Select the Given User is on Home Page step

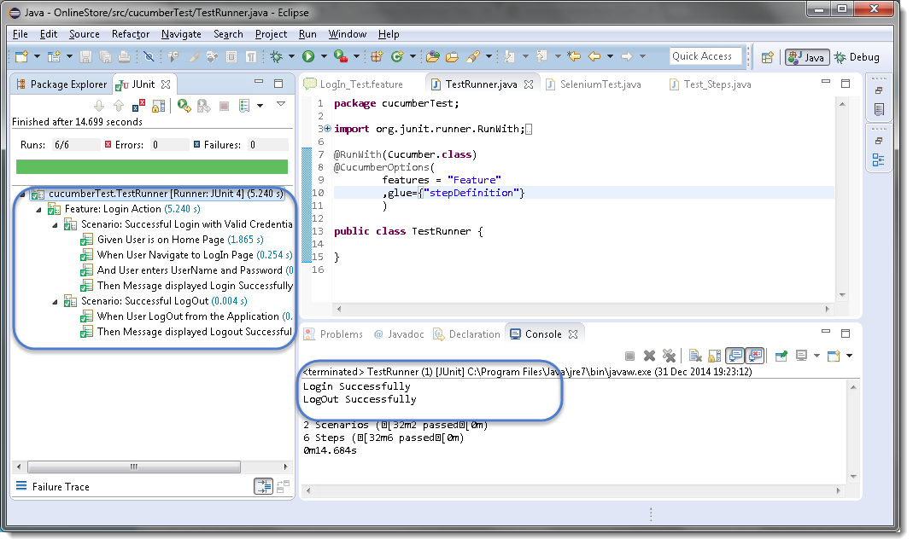(x=173, y=240)
